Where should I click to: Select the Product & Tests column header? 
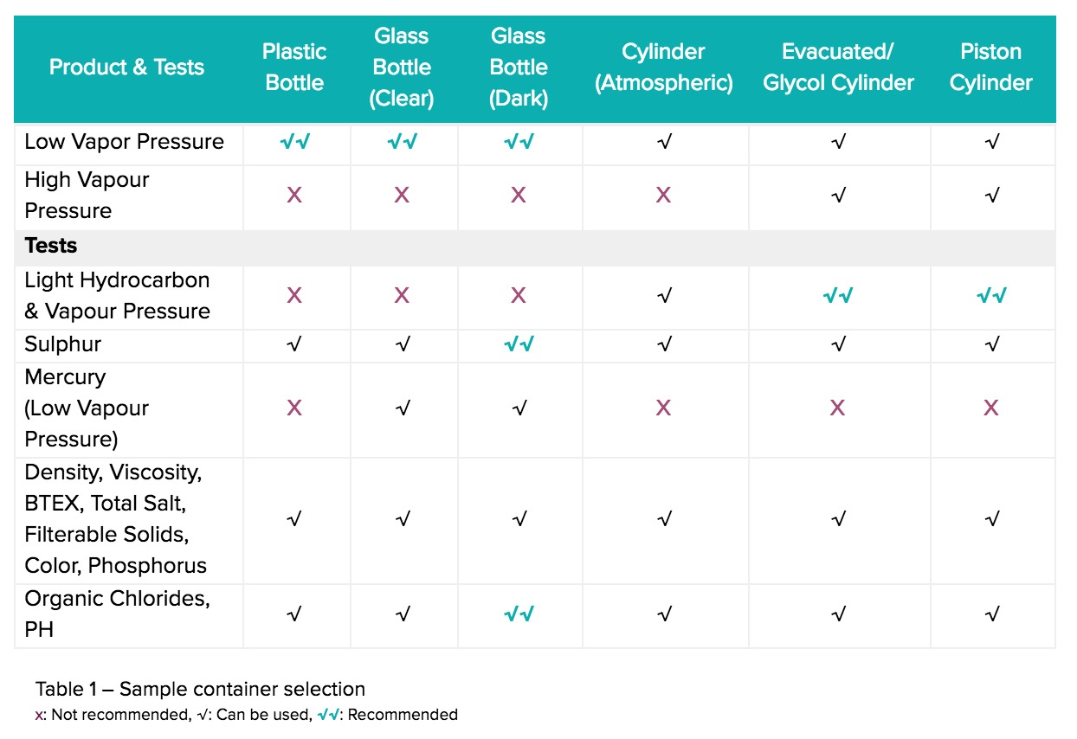tap(127, 67)
